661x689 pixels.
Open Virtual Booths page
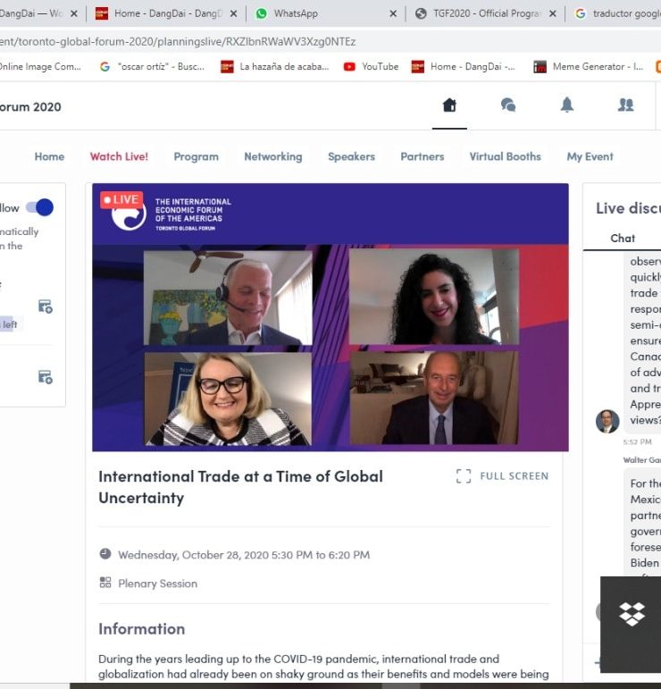pyautogui.click(x=505, y=157)
